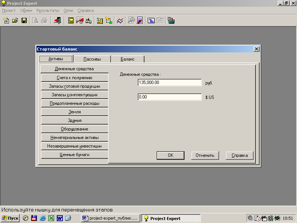Click the Outlook Express quick launch icon
The image size is (297, 223).
tap(68, 218)
